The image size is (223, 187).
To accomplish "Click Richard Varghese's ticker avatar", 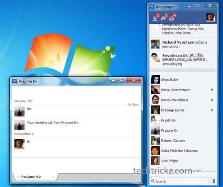I will pos(155,44).
